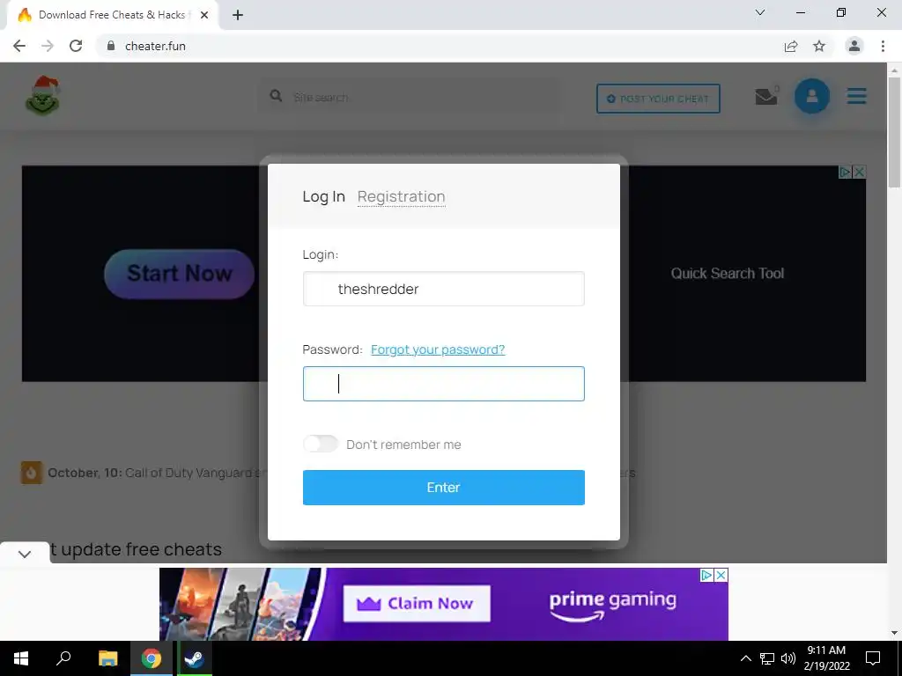Click the blue user profile avatar
This screenshot has height=676, width=902.
pos(811,96)
